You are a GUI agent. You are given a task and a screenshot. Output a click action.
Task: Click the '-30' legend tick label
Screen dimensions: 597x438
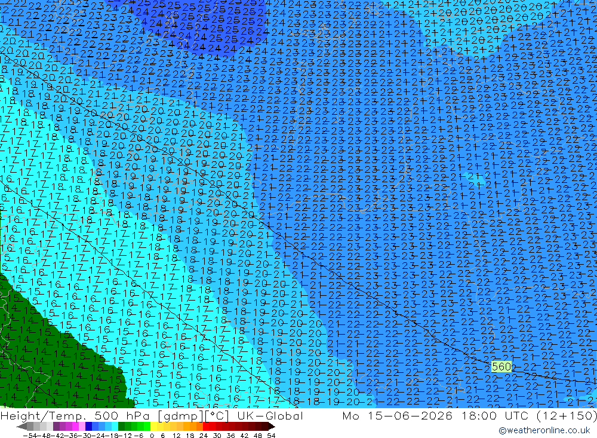(x=85, y=436)
